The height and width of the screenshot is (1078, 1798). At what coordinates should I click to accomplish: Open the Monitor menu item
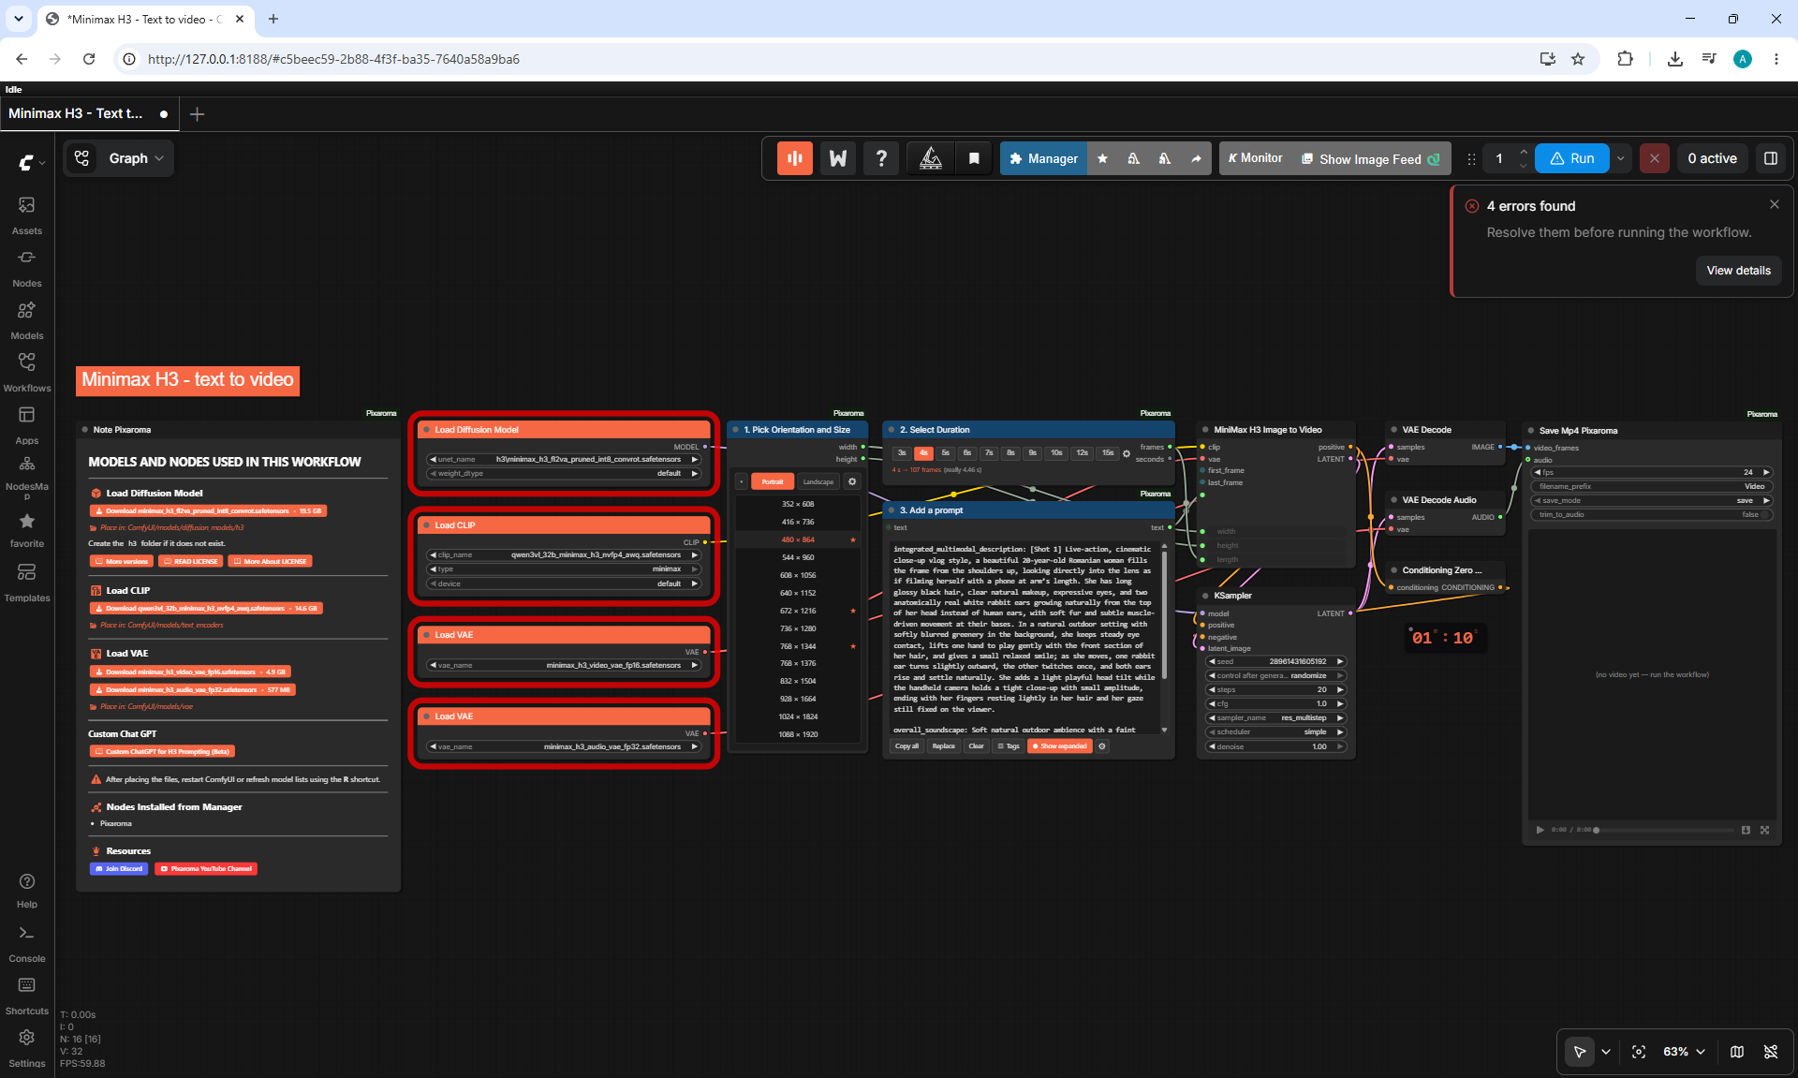[1256, 158]
